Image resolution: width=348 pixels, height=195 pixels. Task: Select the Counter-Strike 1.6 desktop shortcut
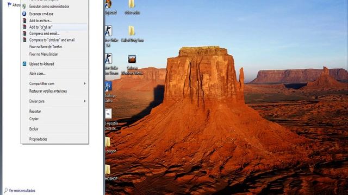[110, 36]
